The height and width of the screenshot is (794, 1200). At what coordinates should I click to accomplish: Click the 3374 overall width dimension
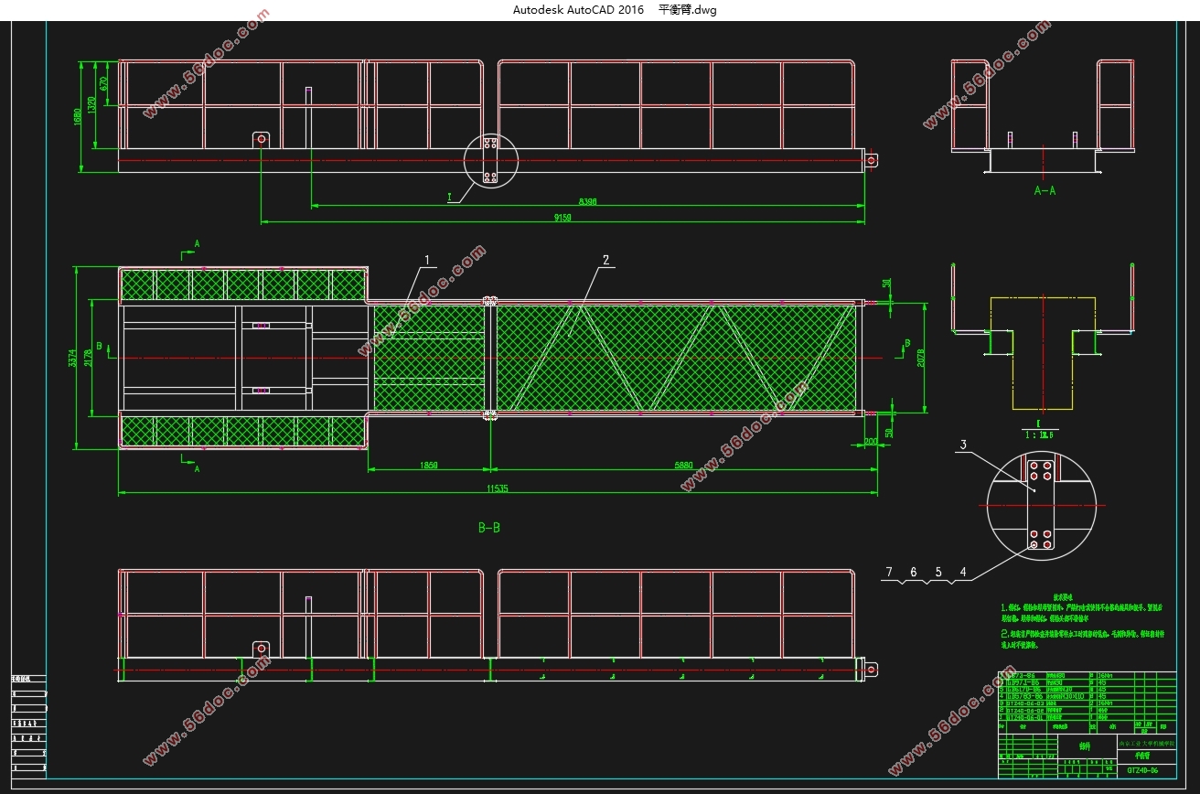point(73,359)
